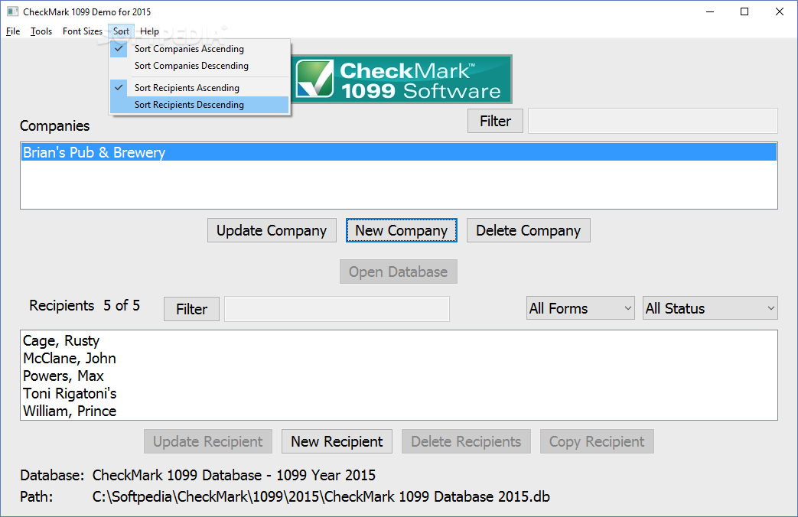
Task: Focus the Companies filter text field
Action: 653,121
